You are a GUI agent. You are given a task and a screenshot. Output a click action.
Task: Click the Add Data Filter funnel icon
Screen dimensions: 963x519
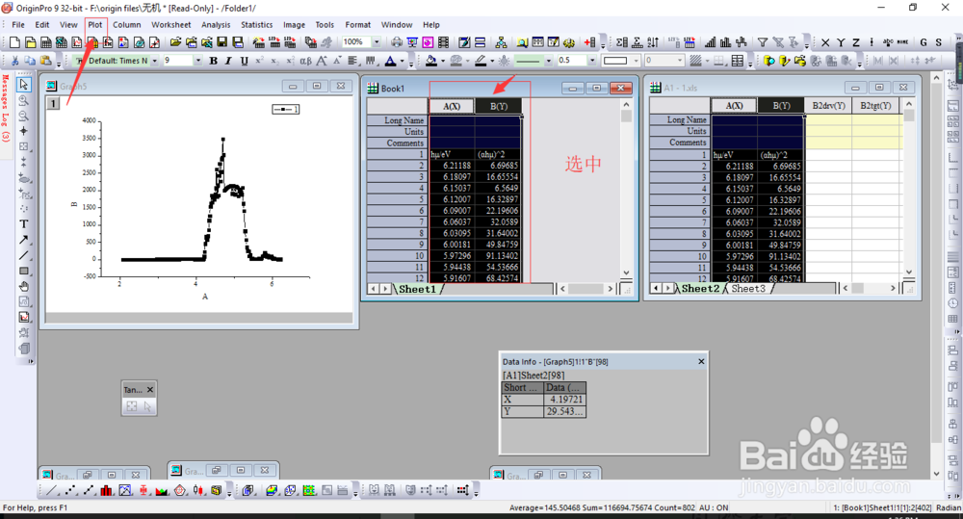tap(762, 42)
